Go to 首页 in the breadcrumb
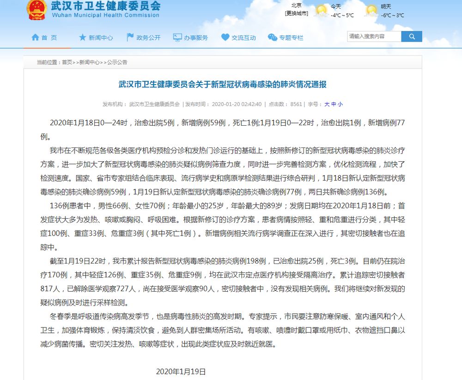Viewport: 462px width, 380px height. 67,62
